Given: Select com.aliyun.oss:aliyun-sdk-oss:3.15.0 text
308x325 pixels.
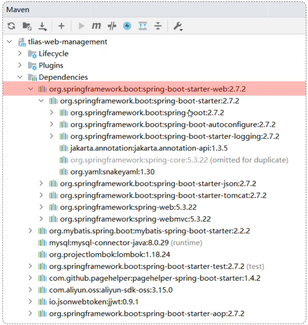Looking at the screenshot, I should click(111, 290).
